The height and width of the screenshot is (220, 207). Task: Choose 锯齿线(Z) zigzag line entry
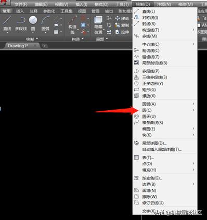pyautogui.click(x=165, y=57)
